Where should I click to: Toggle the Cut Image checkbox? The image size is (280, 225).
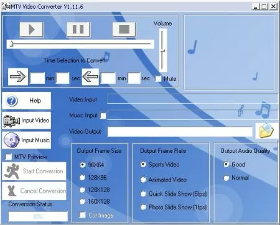click(x=82, y=215)
